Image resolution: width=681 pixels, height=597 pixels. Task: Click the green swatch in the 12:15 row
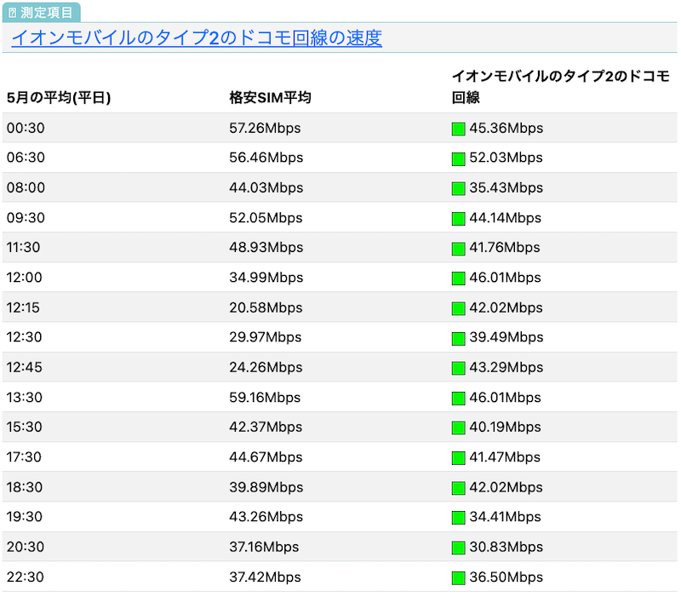[458, 308]
